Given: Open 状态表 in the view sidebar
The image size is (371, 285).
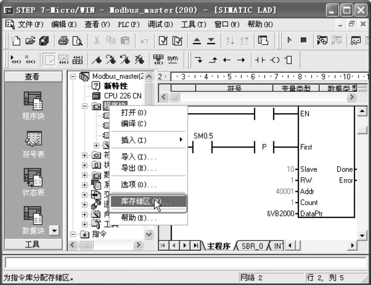Looking at the screenshot, I should coord(33,182).
